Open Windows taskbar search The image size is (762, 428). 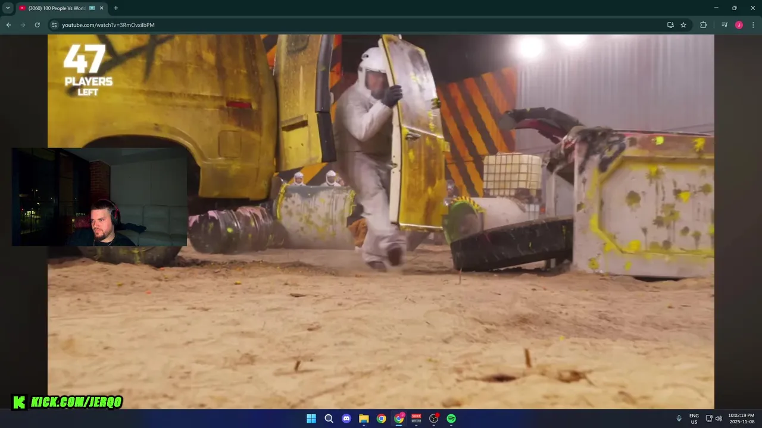click(329, 418)
